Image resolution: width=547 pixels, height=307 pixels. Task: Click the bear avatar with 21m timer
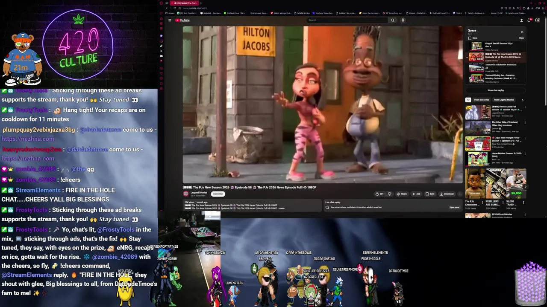[x=21, y=59]
